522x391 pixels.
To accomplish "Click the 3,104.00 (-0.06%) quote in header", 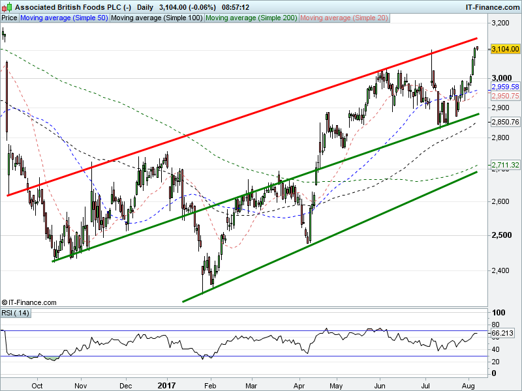I will pos(187,7).
